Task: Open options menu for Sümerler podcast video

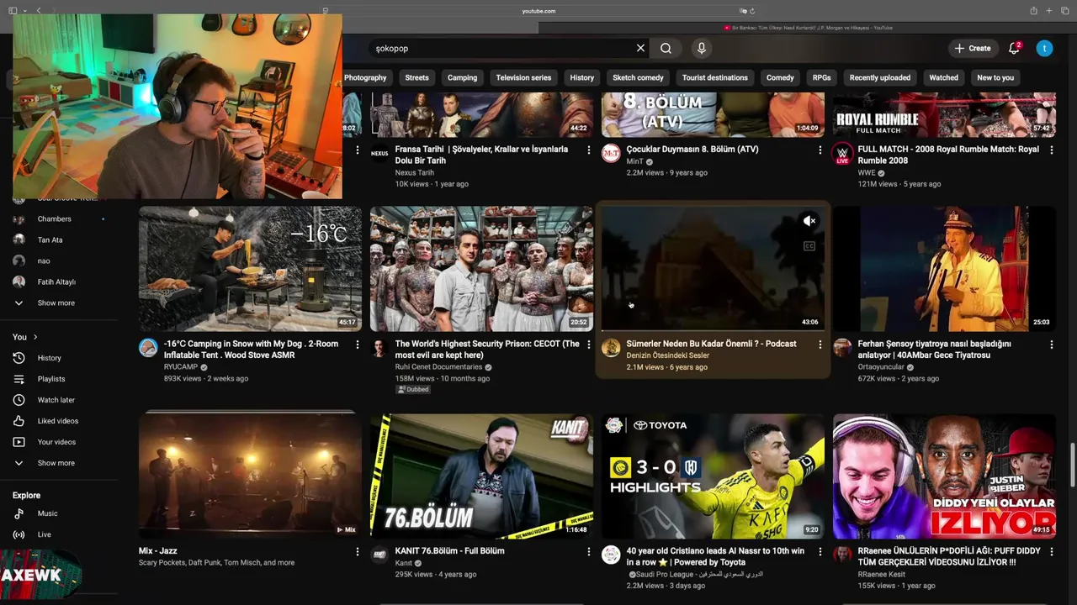Action: click(x=820, y=345)
